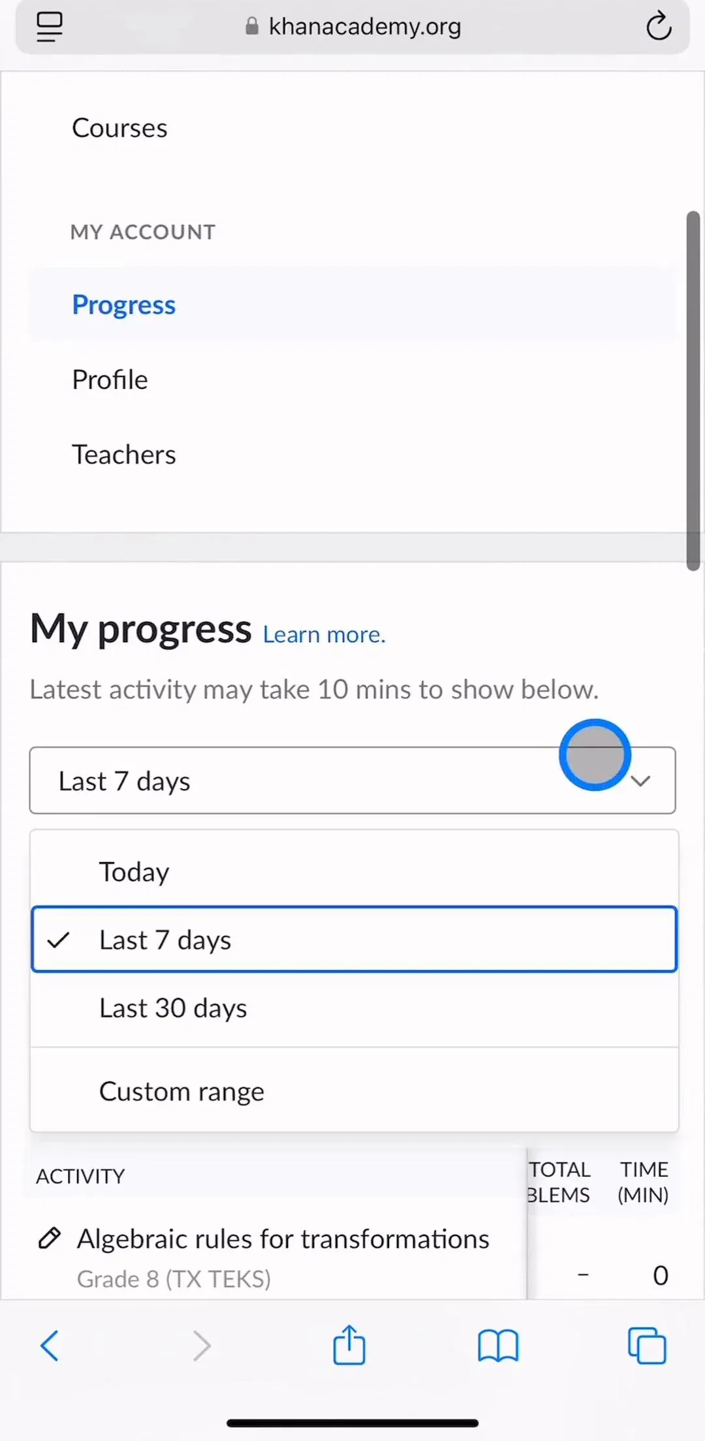Select Custom range from the list

click(354, 1091)
